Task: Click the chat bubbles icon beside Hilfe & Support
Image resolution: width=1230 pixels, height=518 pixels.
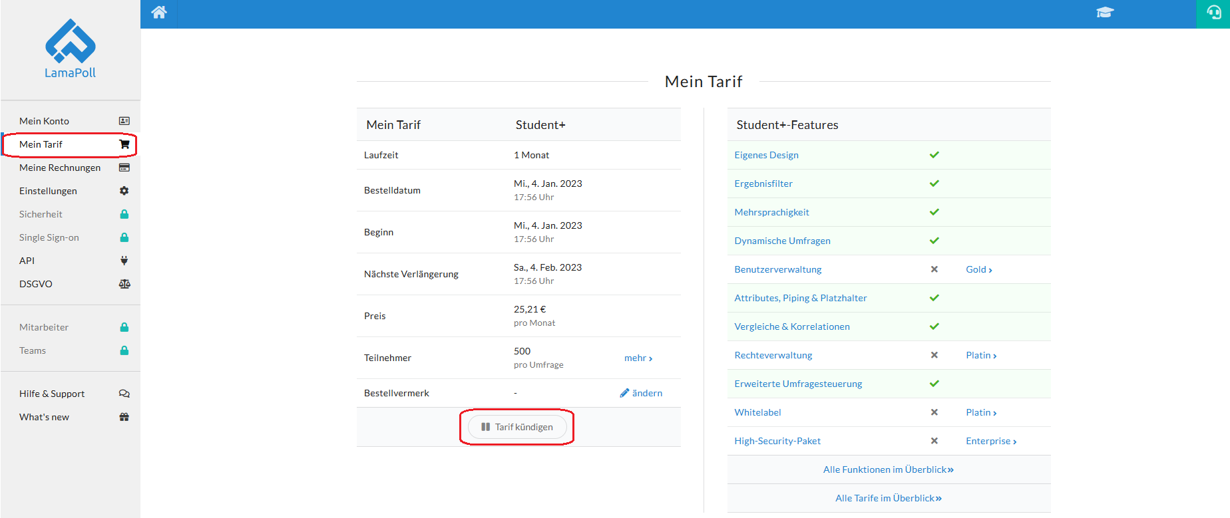Action: tap(124, 394)
